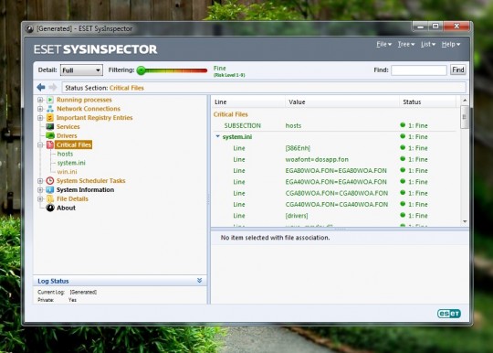This screenshot has width=493, height=353.
Task: Click the list scrollbar up arrow
Action: point(465,100)
